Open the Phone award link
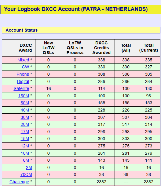 pos(23,74)
